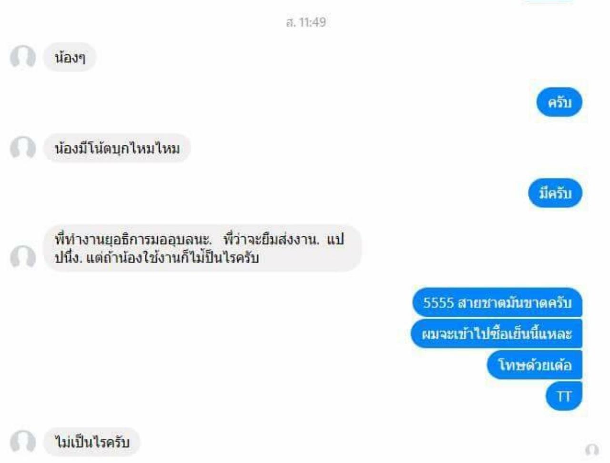Image resolution: width=610 pixels, height=463 pixels.
Task: Select the "ผมจะเข้าไปซื้อเย็นนี้แหละ" message
Action: [x=497, y=334]
